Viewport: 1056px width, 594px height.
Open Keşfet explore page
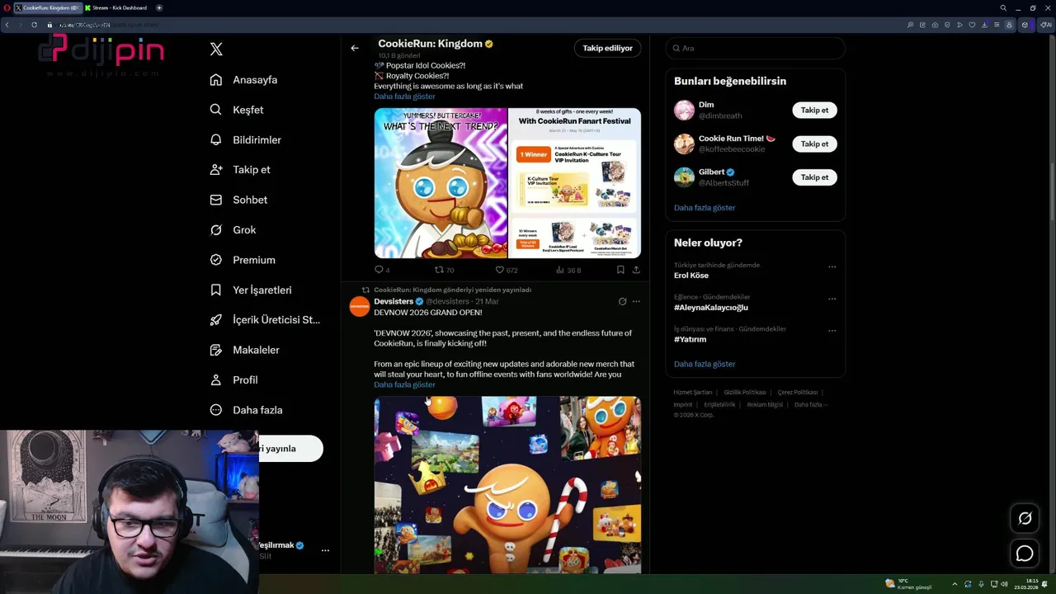[238, 110]
